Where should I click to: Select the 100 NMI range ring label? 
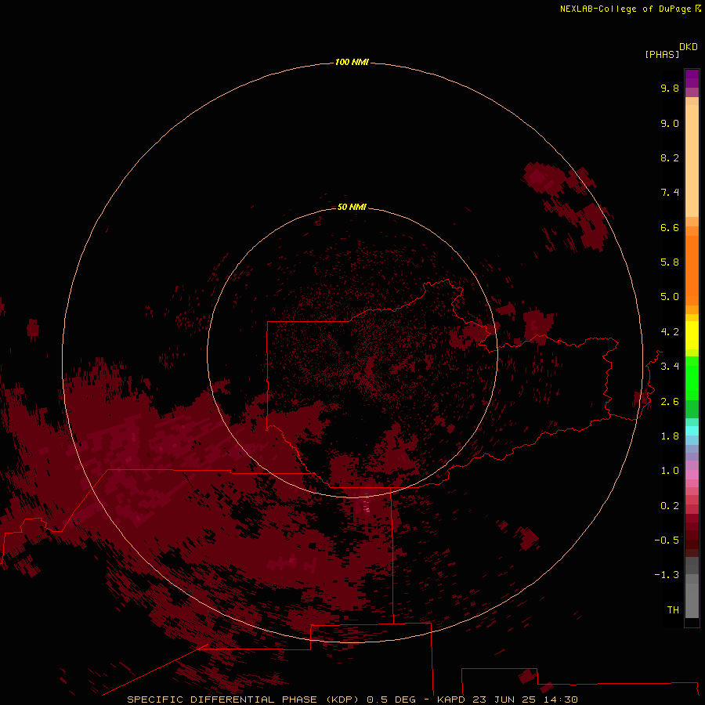point(352,62)
